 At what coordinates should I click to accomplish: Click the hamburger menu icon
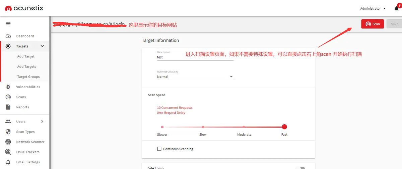8,23
